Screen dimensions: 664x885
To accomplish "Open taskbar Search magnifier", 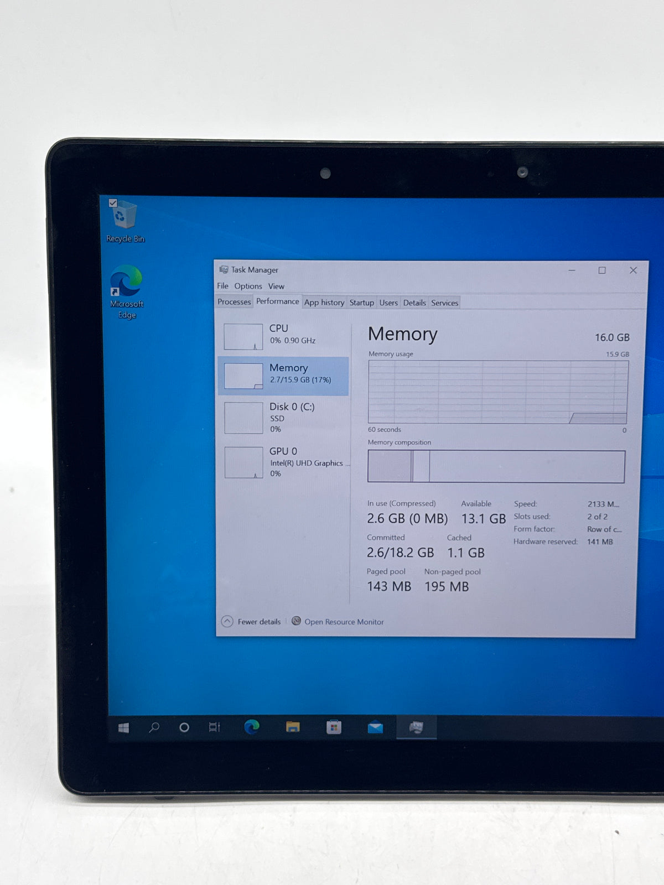I will coord(154,727).
